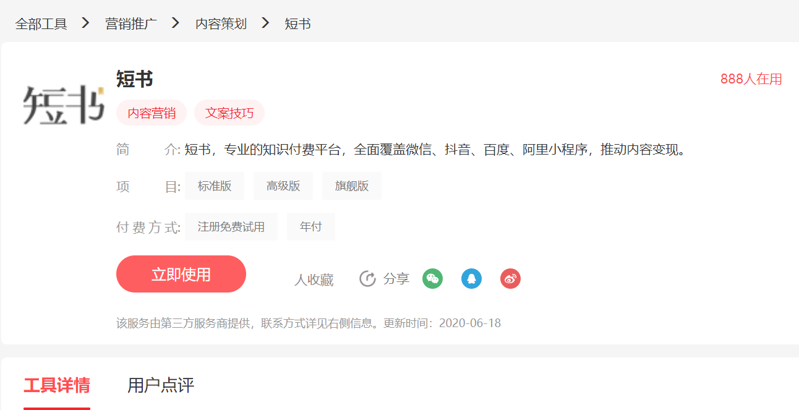Share via the Weibo icon

(510, 278)
